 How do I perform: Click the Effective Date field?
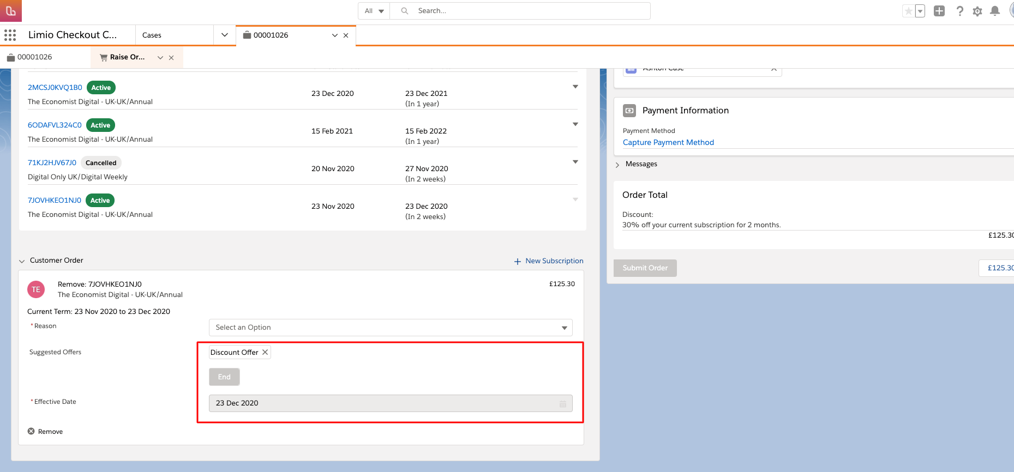[x=391, y=403]
